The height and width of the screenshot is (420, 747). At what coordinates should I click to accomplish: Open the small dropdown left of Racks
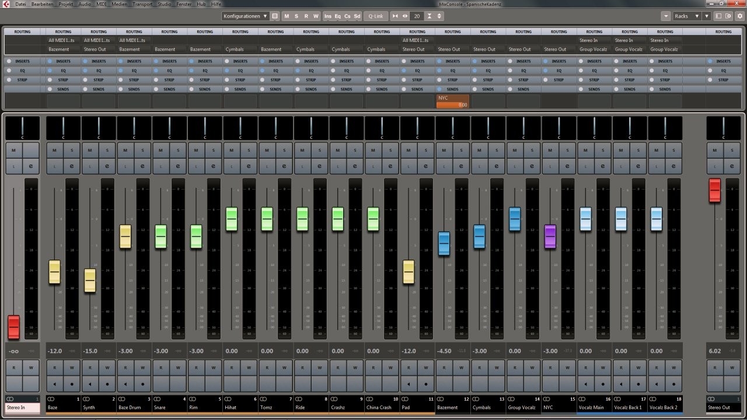pyautogui.click(x=666, y=16)
